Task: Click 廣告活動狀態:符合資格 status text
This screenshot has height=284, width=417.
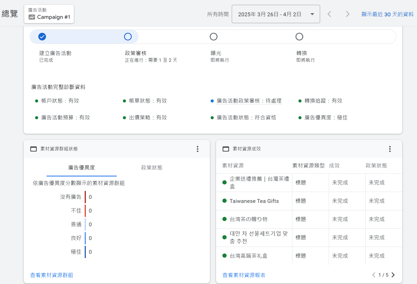Action: 247,117
